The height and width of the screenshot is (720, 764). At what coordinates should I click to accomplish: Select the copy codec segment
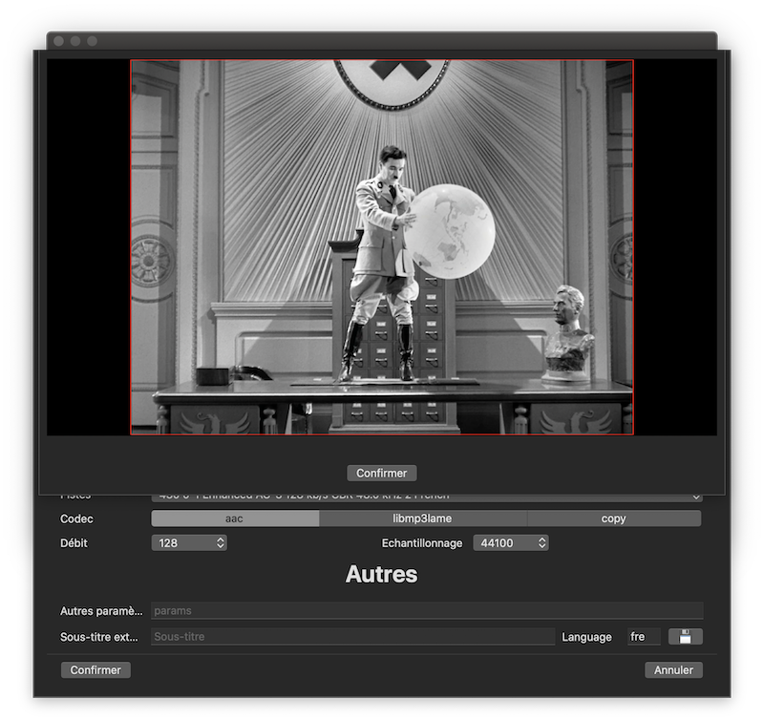pos(614,519)
